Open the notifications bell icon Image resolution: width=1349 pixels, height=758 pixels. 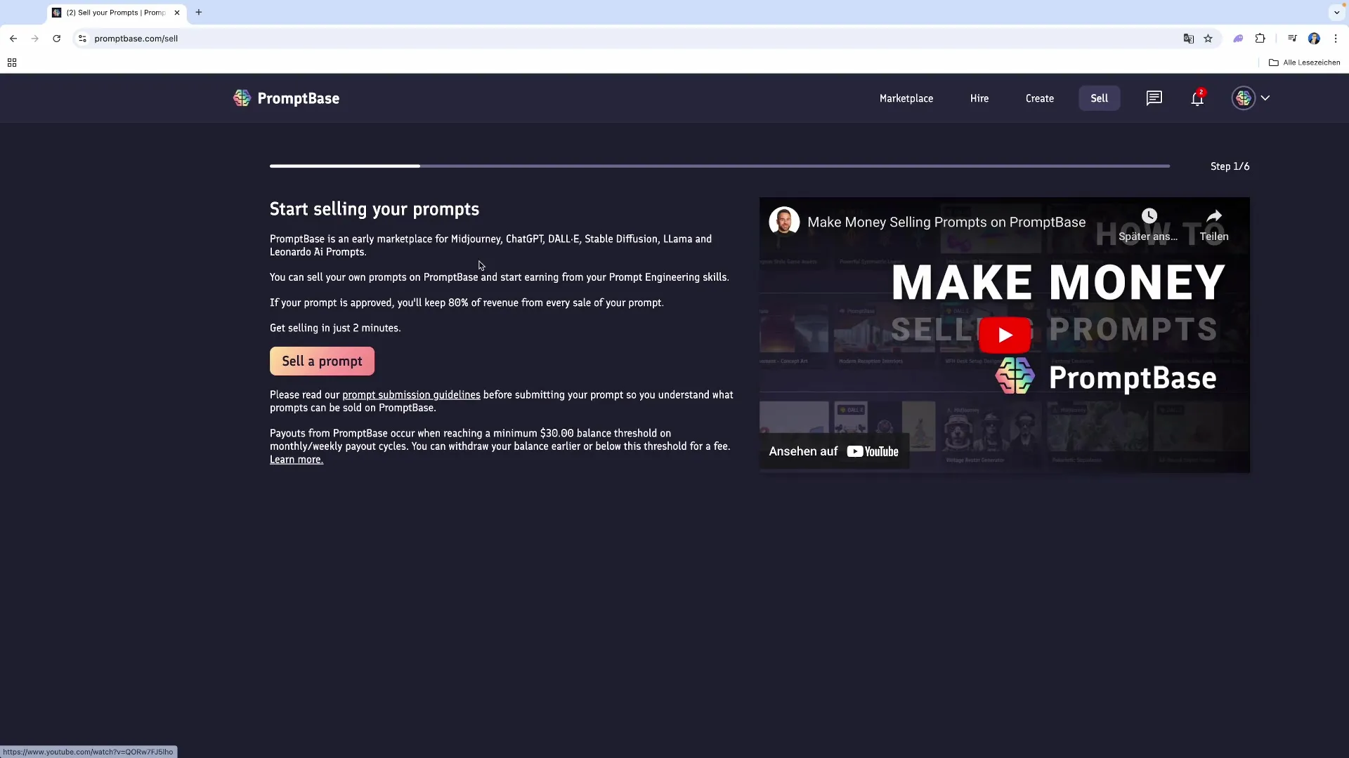click(1197, 99)
